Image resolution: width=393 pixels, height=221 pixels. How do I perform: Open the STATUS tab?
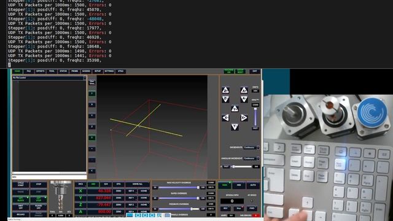point(63,71)
